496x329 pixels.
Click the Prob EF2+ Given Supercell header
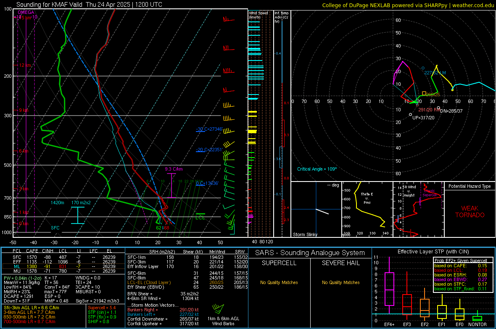pyautogui.click(x=461, y=261)
